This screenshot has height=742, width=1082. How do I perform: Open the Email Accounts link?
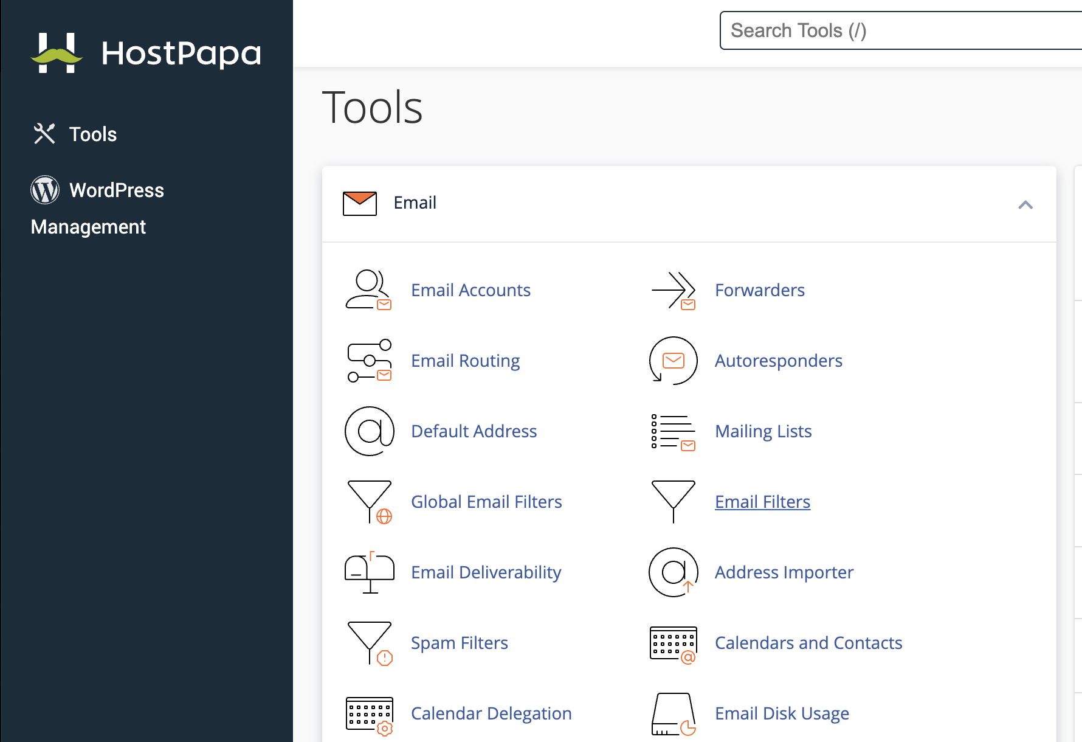[470, 290]
